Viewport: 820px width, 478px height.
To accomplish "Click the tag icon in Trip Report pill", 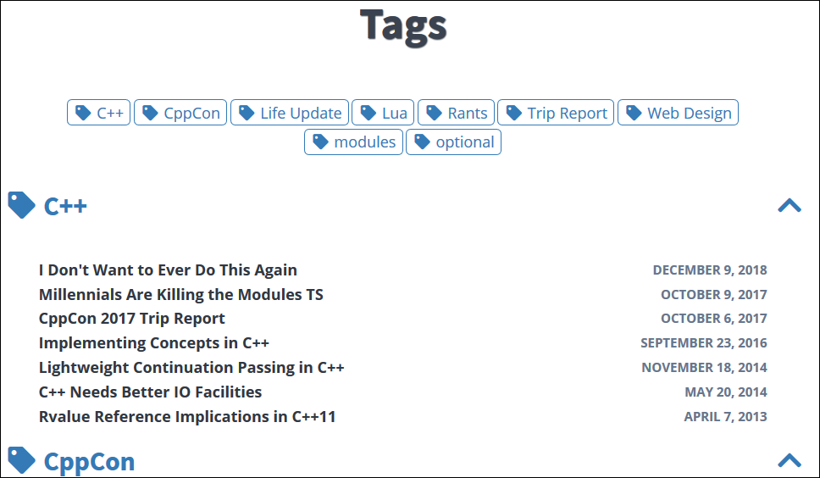I will click(513, 113).
